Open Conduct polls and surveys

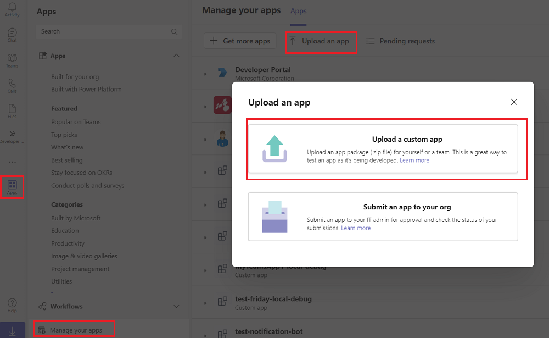87,185
